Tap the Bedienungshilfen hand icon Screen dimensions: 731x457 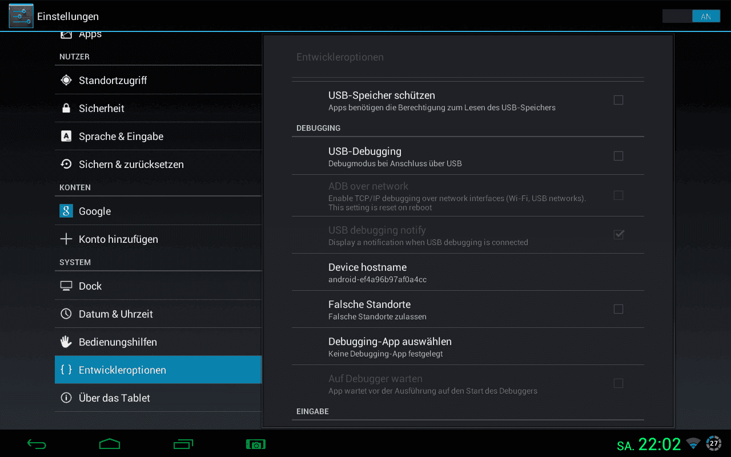pyautogui.click(x=66, y=342)
